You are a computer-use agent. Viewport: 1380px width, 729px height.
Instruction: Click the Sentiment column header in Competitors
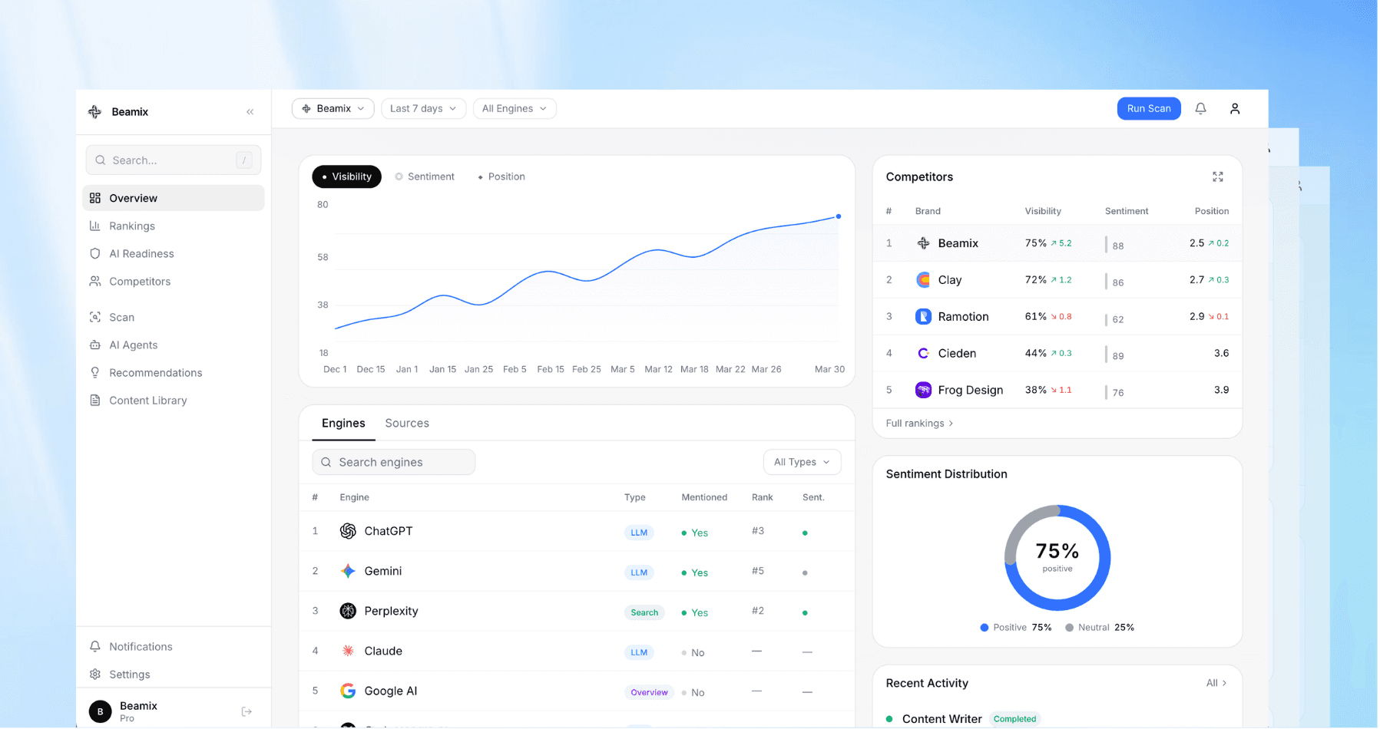(1128, 212)
